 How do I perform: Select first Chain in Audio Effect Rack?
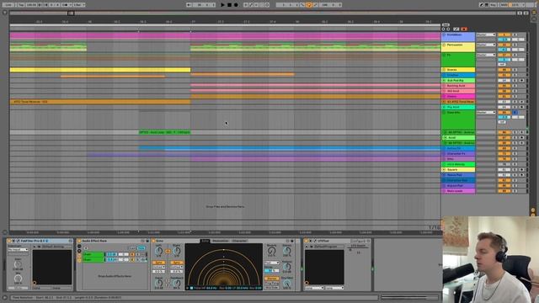(93, 254)
